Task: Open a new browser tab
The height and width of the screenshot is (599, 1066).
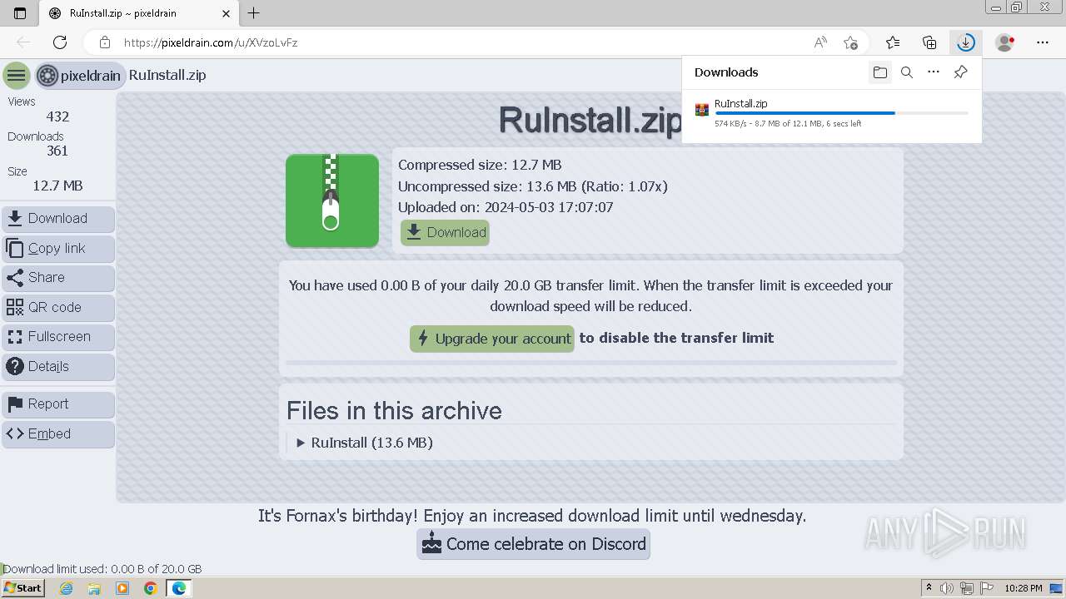Action: point(254,13)
